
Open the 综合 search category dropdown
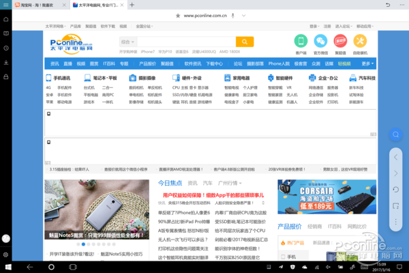(x=128, y=42)
